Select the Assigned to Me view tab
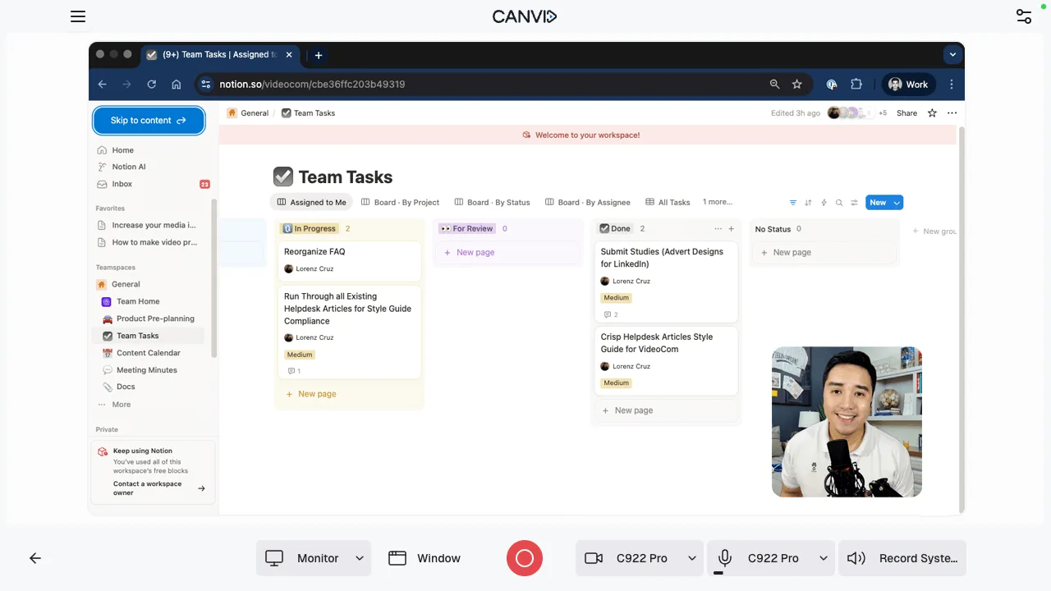Screen dimensions: 1051x591 click(311, 202)
